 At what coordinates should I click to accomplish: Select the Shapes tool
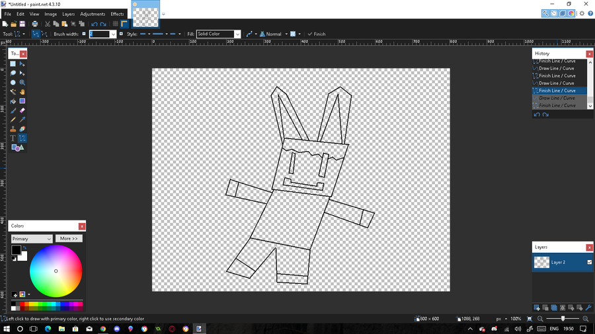click(x=17, y=148)
